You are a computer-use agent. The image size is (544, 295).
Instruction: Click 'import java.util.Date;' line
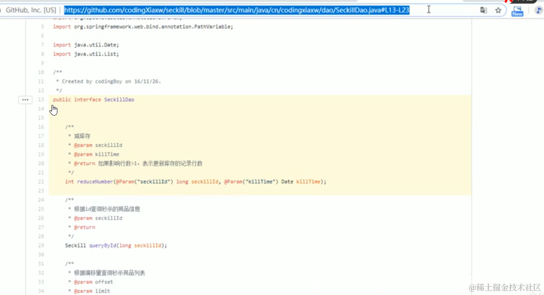coord(86,45)
